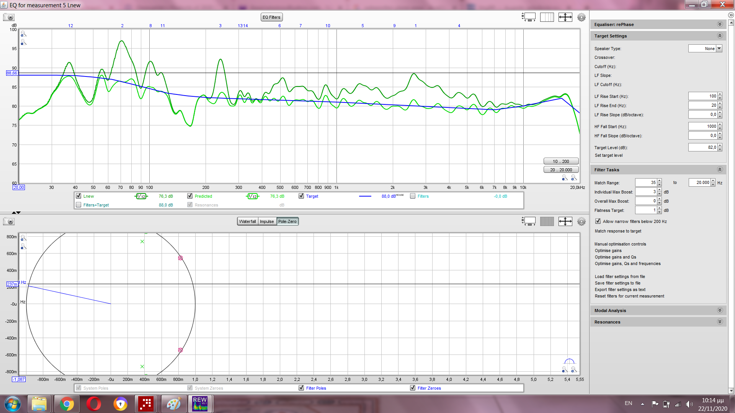Screen dimensions: 735x413
Task: Open the lower graph settings gear
Action: (x=581, y=221)
